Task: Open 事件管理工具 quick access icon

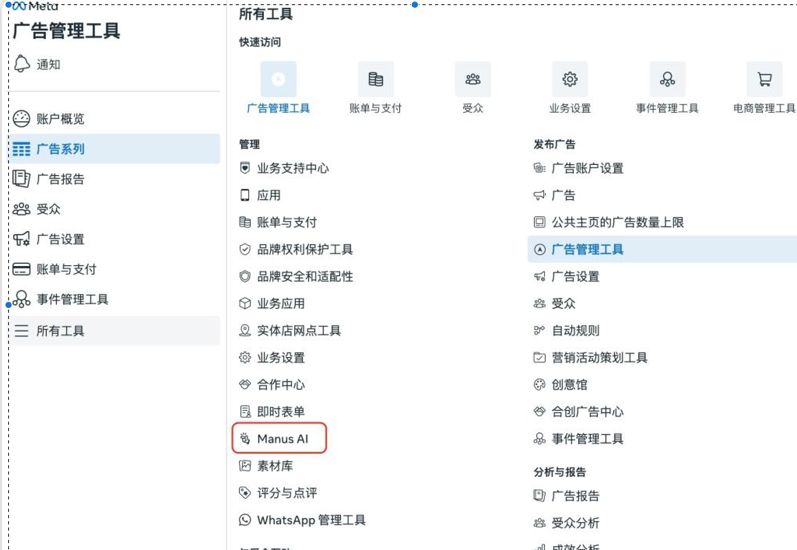Action: coord(667,79)
